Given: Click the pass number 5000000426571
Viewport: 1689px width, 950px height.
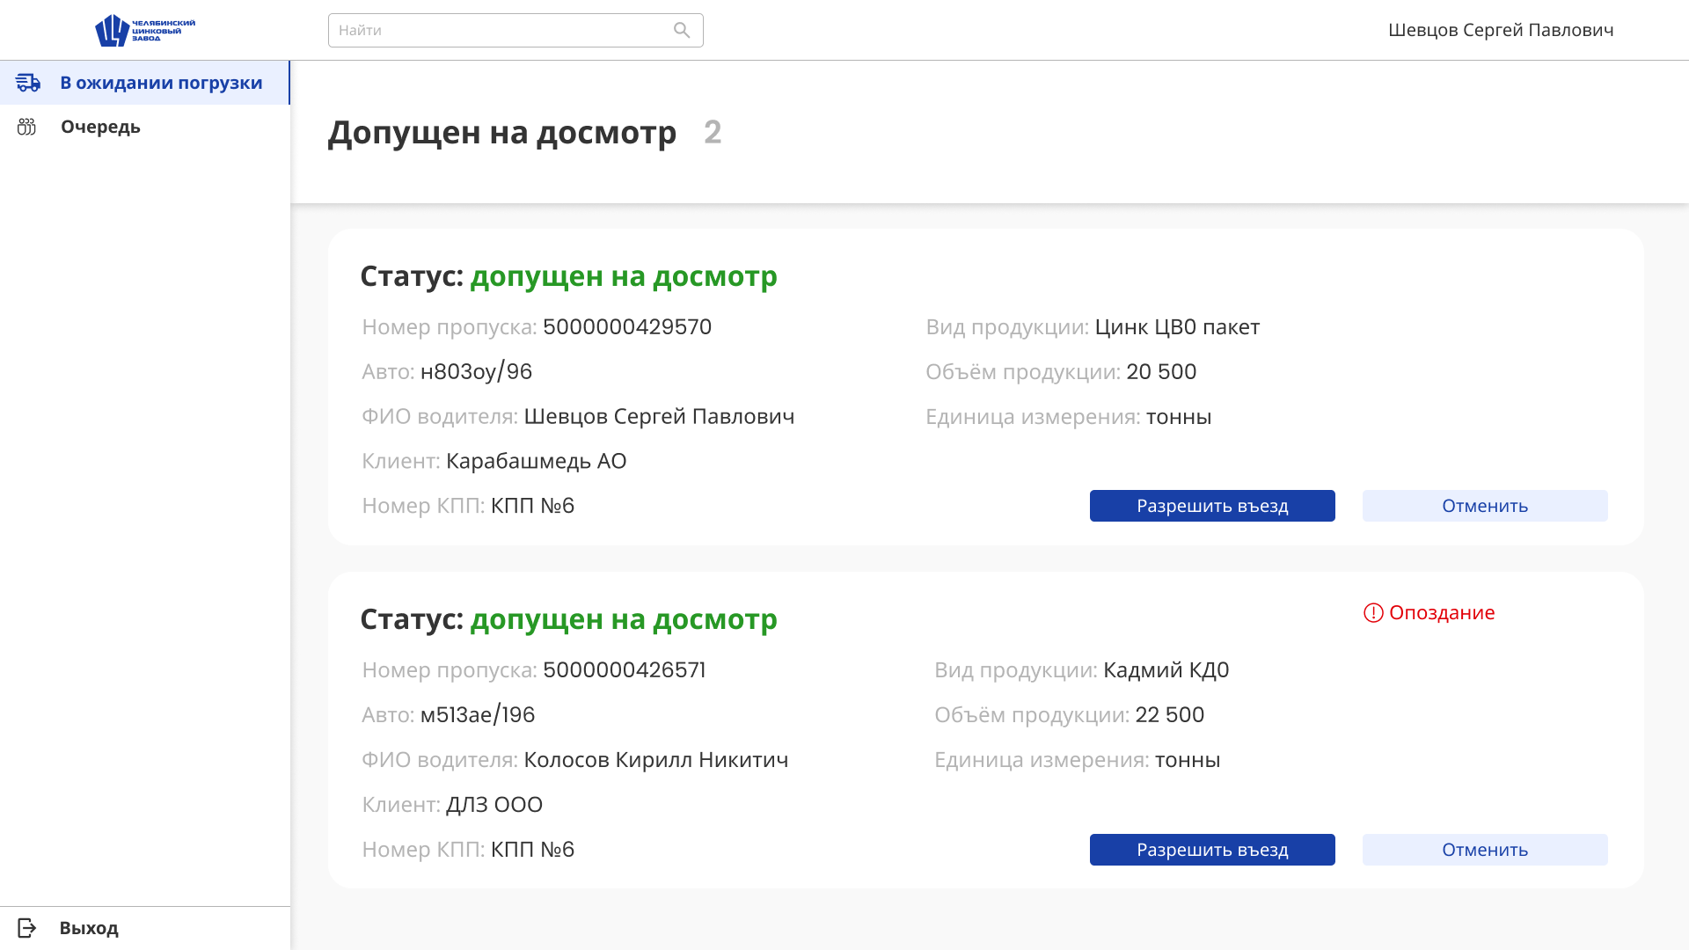Looking at the screenshot, I should click(624, 669).
